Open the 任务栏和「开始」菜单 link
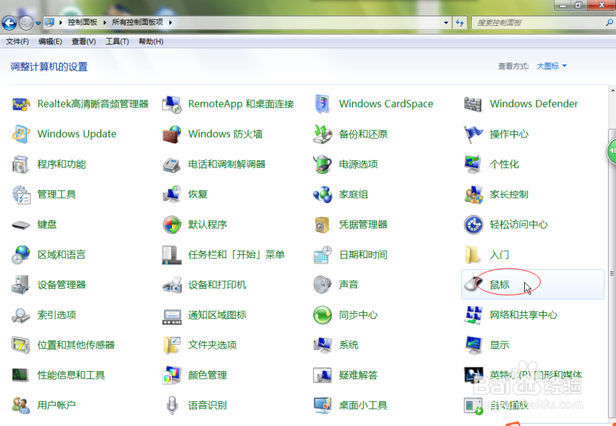This screenshot has height=426, width=616. click(x=236, y=254)
